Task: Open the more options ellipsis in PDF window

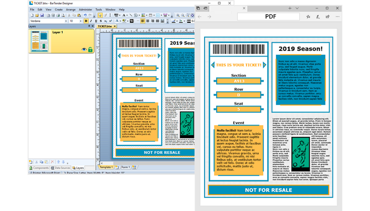Action: 338,17
